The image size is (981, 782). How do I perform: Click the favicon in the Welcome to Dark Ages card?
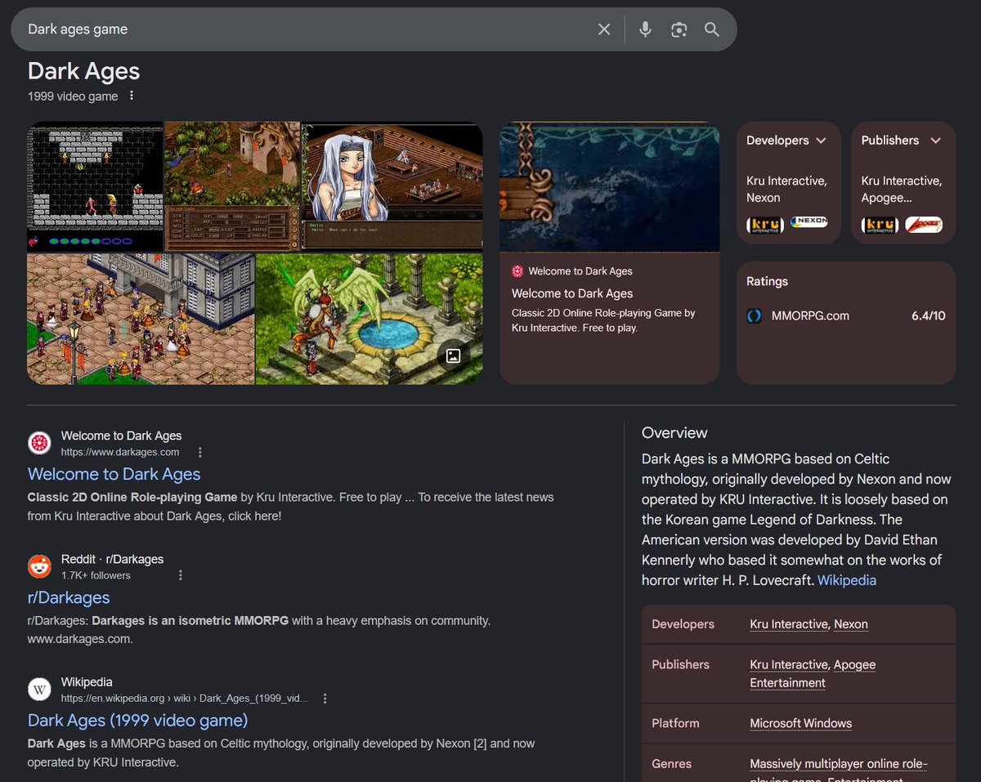(517, 271)
